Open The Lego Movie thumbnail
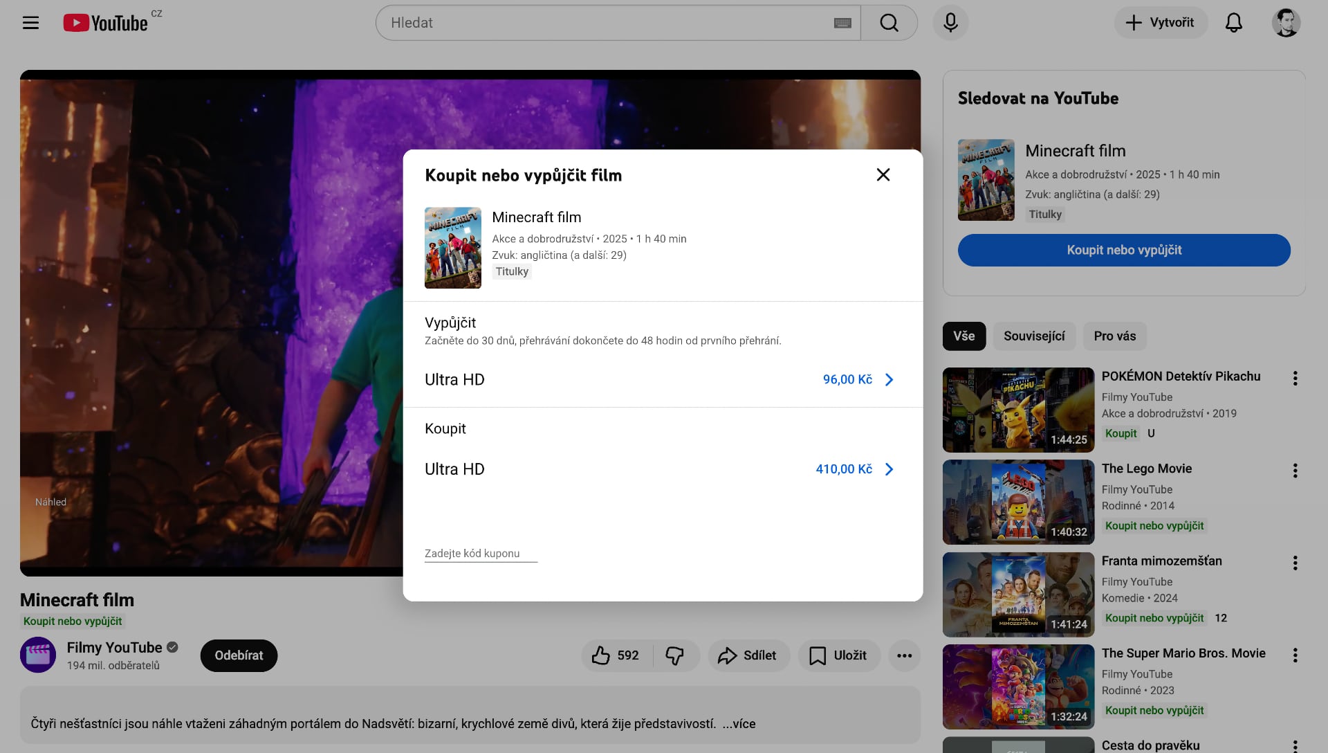The image size is (1328, 753). (x=1017, y=502)
